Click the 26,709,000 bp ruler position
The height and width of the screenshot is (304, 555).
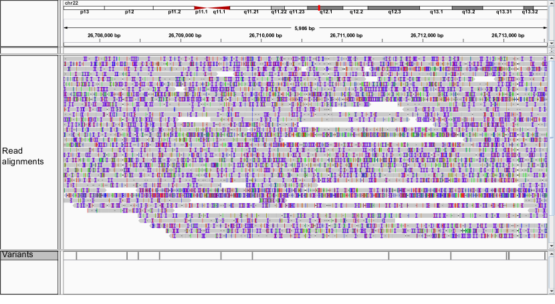(x=185, y=35)
